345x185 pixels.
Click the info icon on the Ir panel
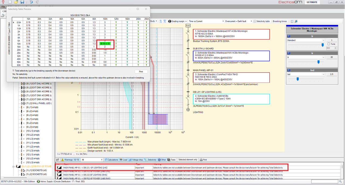289,36
